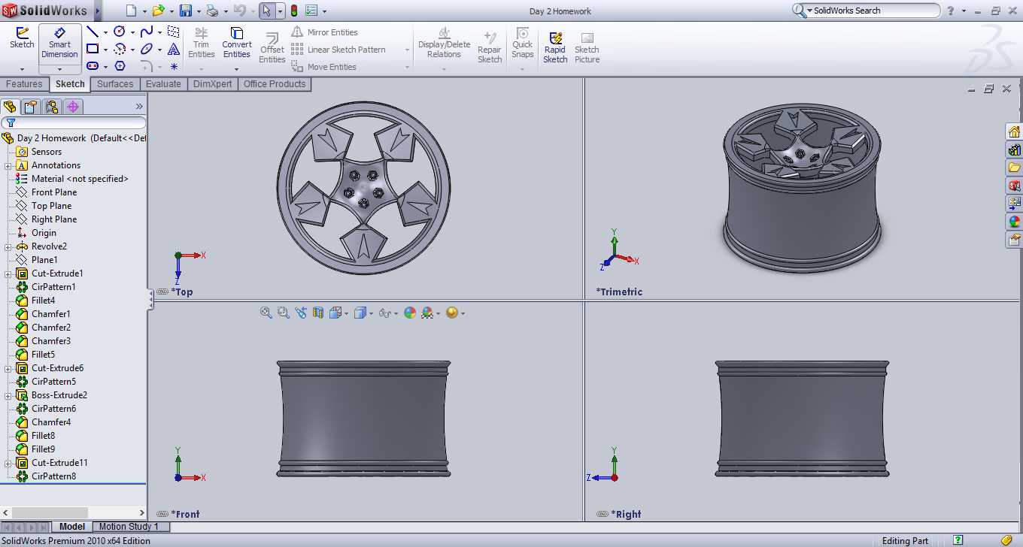Click the Zoom to Area icon
Viewport: 1023px width, 547px height.
tap(283, 313)
